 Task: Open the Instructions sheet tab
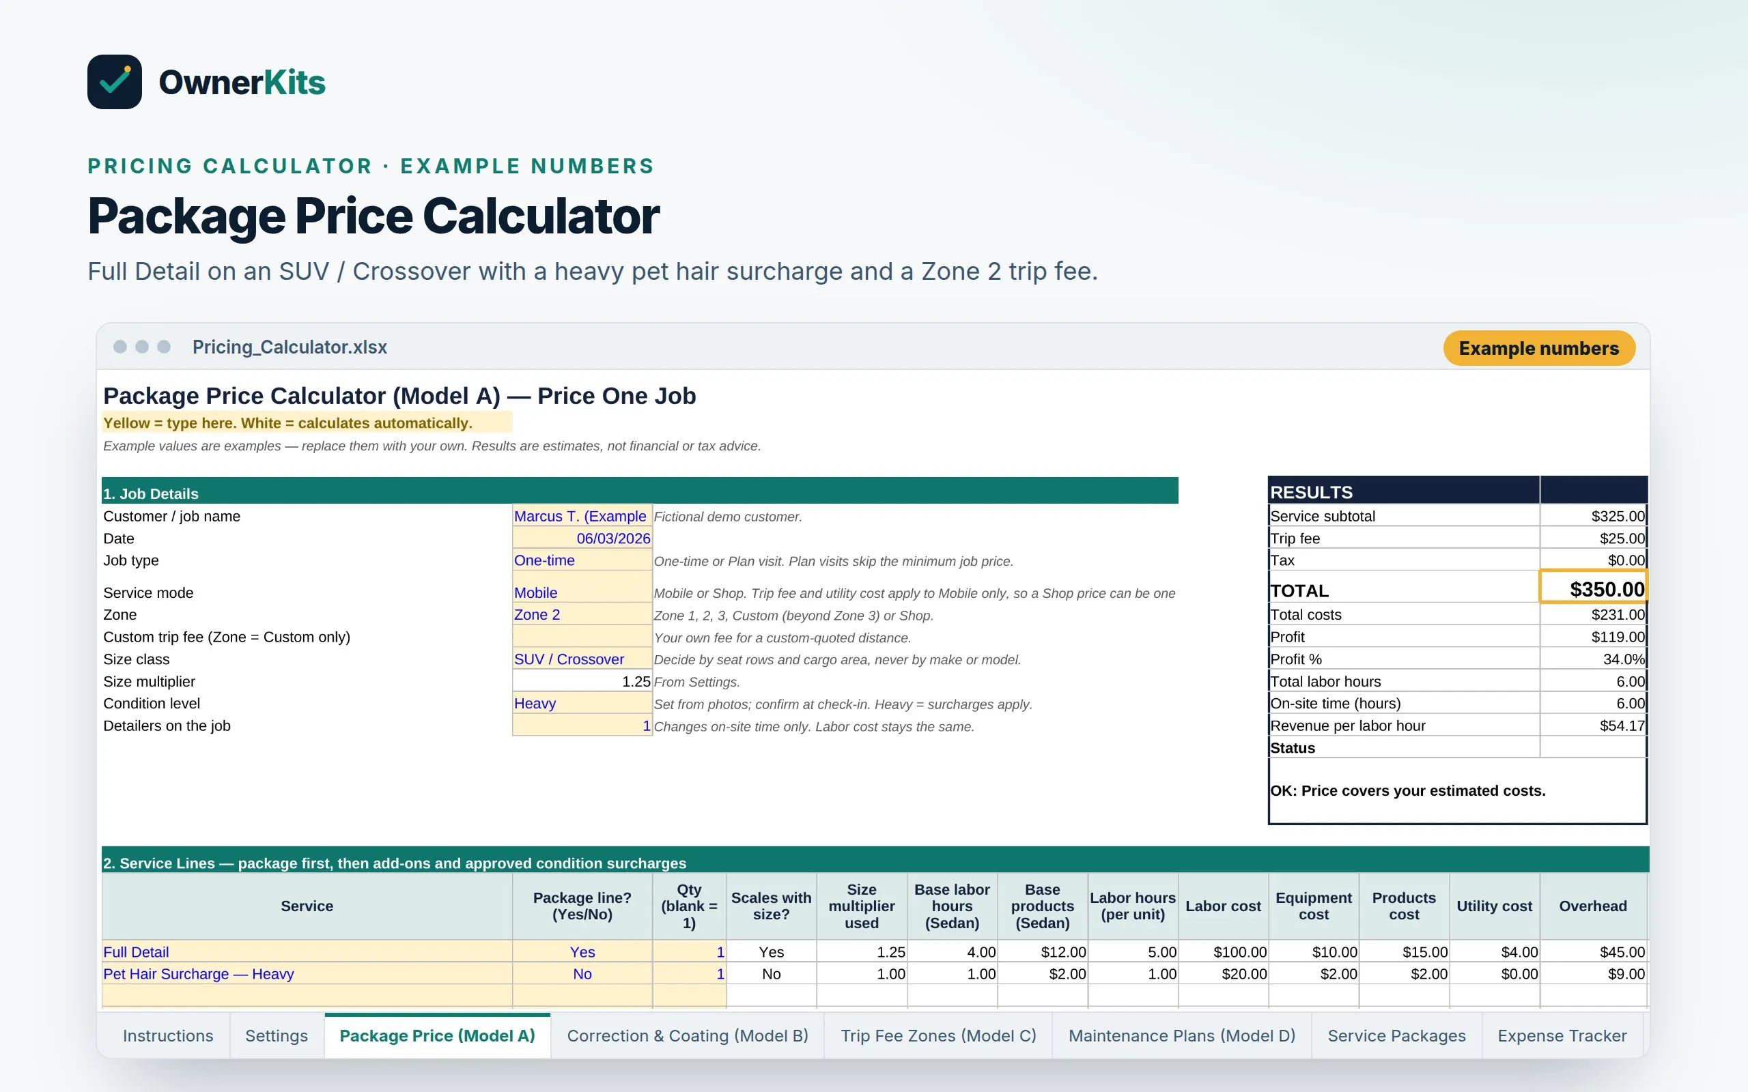click(167, 1035)
